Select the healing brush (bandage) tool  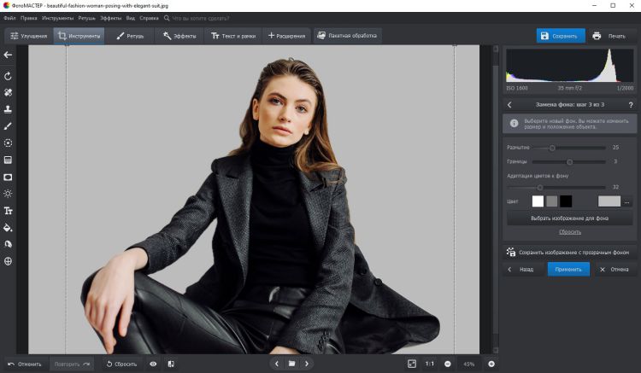point(8,92)
